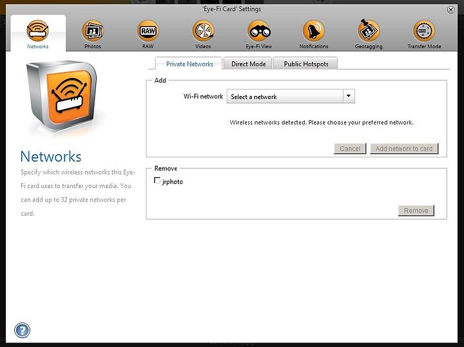
Task: Open the Videos film reel icon
Action: tap(203, 31)
